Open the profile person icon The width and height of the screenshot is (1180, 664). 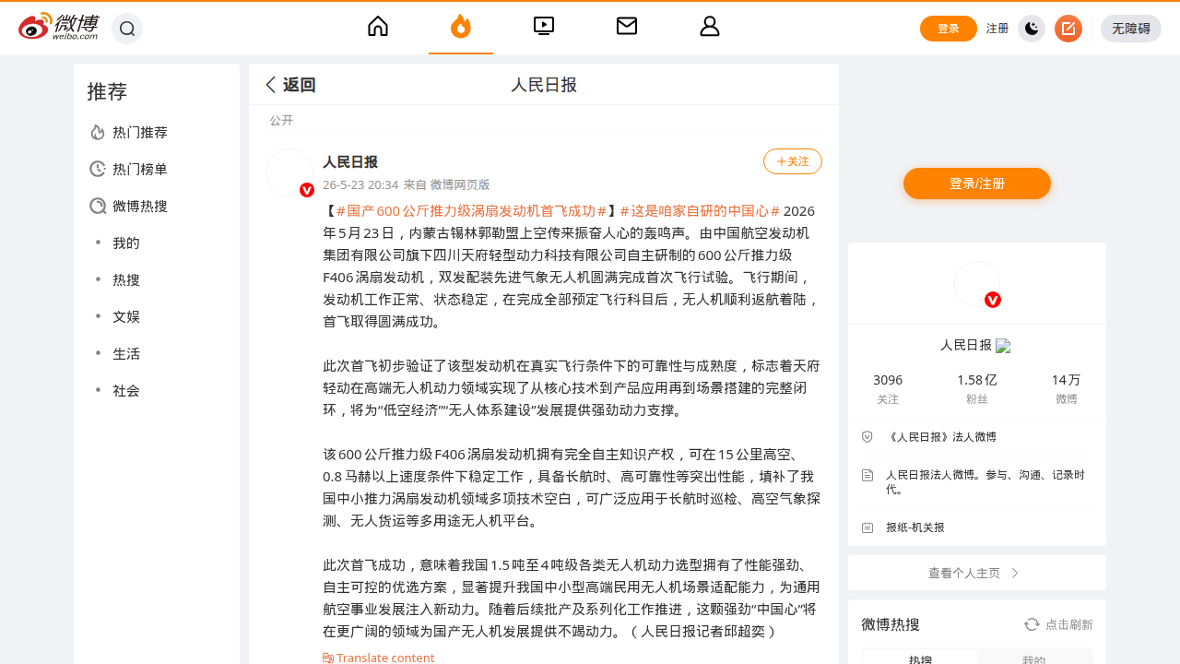[x=710, y=27]
